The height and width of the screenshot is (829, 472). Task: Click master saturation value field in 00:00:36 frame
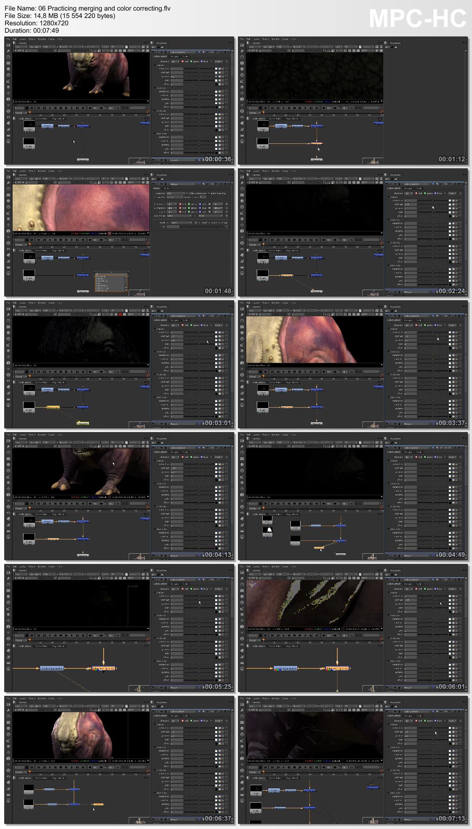tap(177, 69)
